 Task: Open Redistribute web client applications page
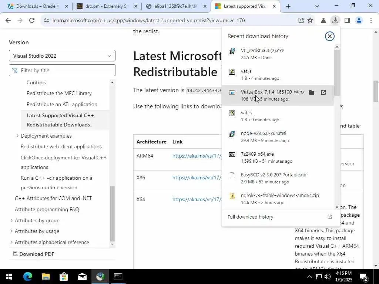click(61, 146)
